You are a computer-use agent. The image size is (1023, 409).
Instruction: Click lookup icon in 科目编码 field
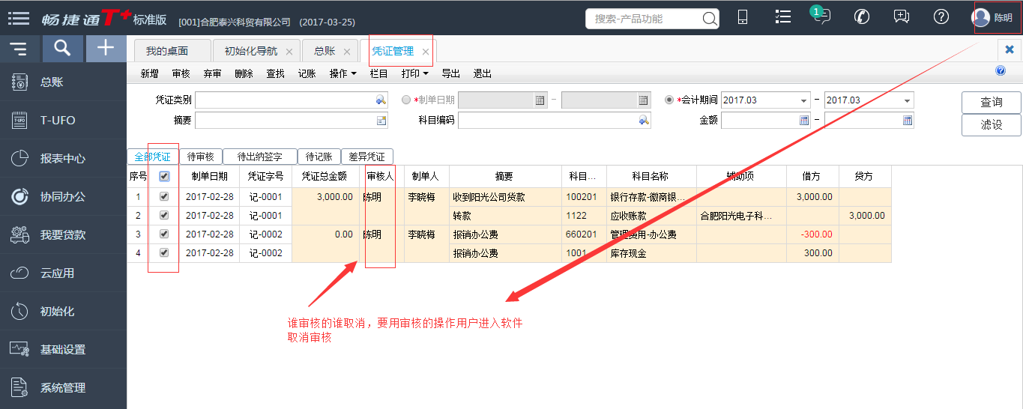pos(644,120)
